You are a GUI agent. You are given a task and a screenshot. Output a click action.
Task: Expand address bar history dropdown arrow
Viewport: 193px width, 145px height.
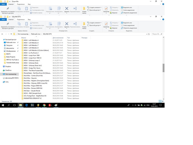click(147, 34)
